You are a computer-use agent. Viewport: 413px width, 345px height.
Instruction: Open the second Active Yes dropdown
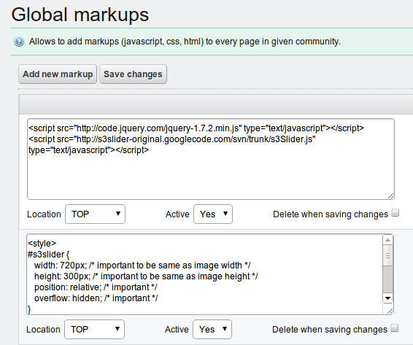click(212, 329)
